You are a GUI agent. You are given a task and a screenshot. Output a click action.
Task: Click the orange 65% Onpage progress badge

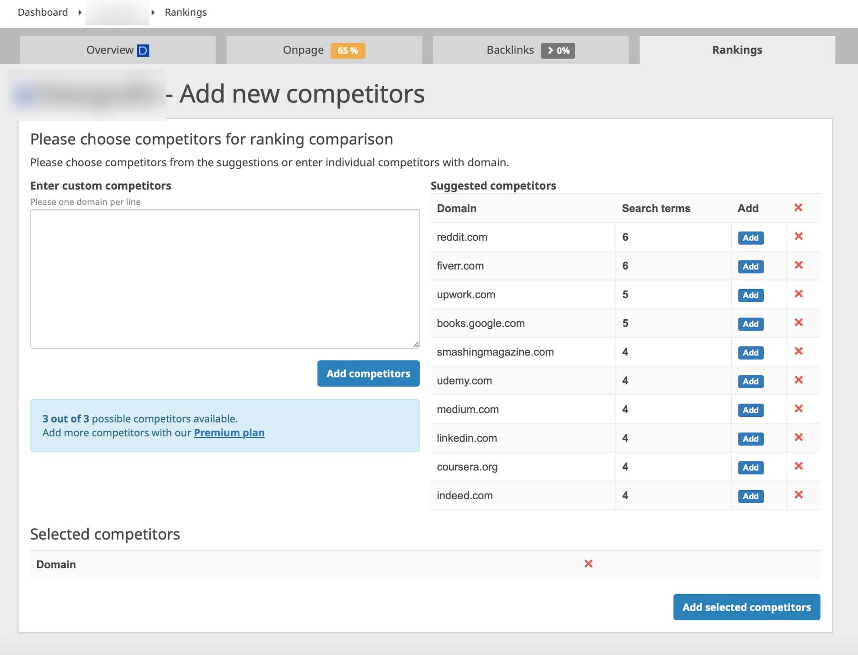coord(347,50)
